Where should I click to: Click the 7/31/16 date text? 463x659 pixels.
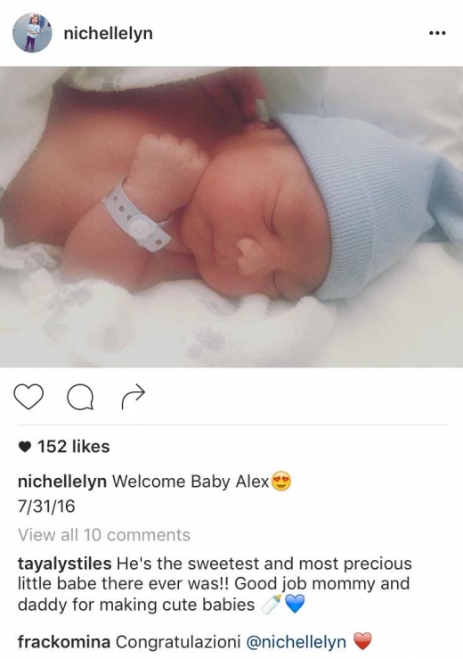tap(46, 507)
